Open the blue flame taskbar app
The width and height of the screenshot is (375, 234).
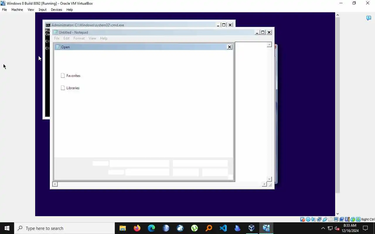click(237, 228)
